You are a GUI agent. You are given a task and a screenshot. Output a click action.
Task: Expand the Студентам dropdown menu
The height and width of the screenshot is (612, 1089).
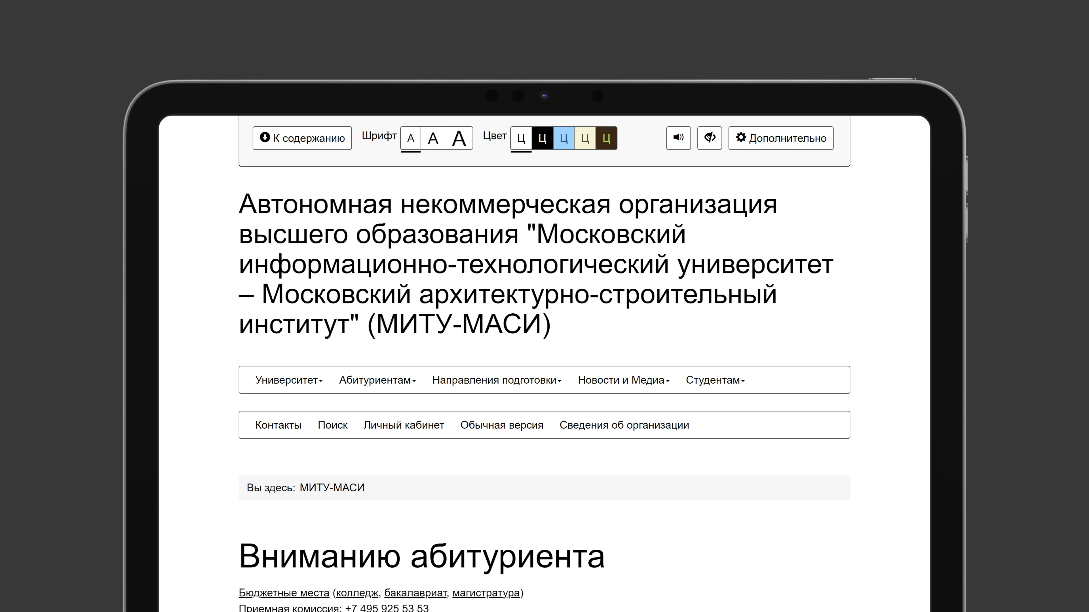click(x=715, y=380)
